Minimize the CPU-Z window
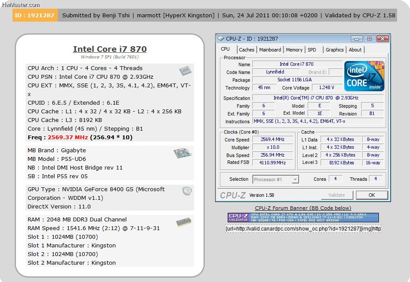This screenshot has width=410, height=282. [x=356, y=39]
